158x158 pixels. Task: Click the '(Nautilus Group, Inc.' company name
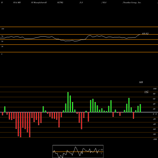[132, 3]
